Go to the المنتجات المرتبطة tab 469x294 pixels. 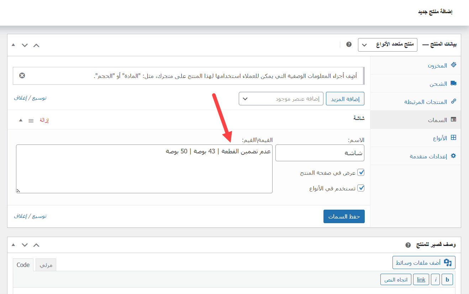(x=416, y=102)
